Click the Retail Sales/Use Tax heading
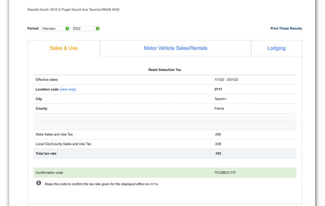The width and height of the screenshot is (325, 206). (x=164, y=70)
